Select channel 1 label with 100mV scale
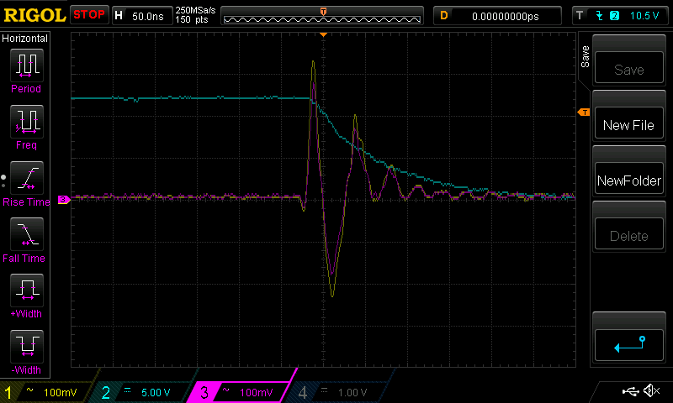 (45, 392)
